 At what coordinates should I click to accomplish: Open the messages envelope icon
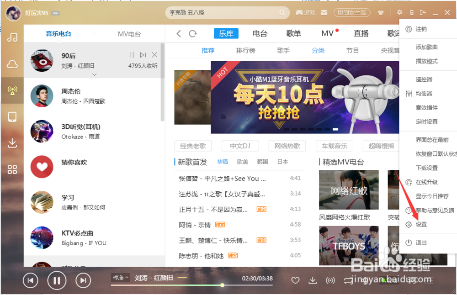click(324, 13)
